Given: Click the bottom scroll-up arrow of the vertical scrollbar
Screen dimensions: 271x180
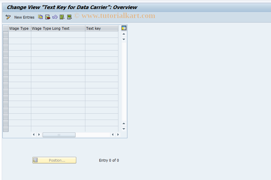Looking at the screenshot, I should tap(124, 124).
